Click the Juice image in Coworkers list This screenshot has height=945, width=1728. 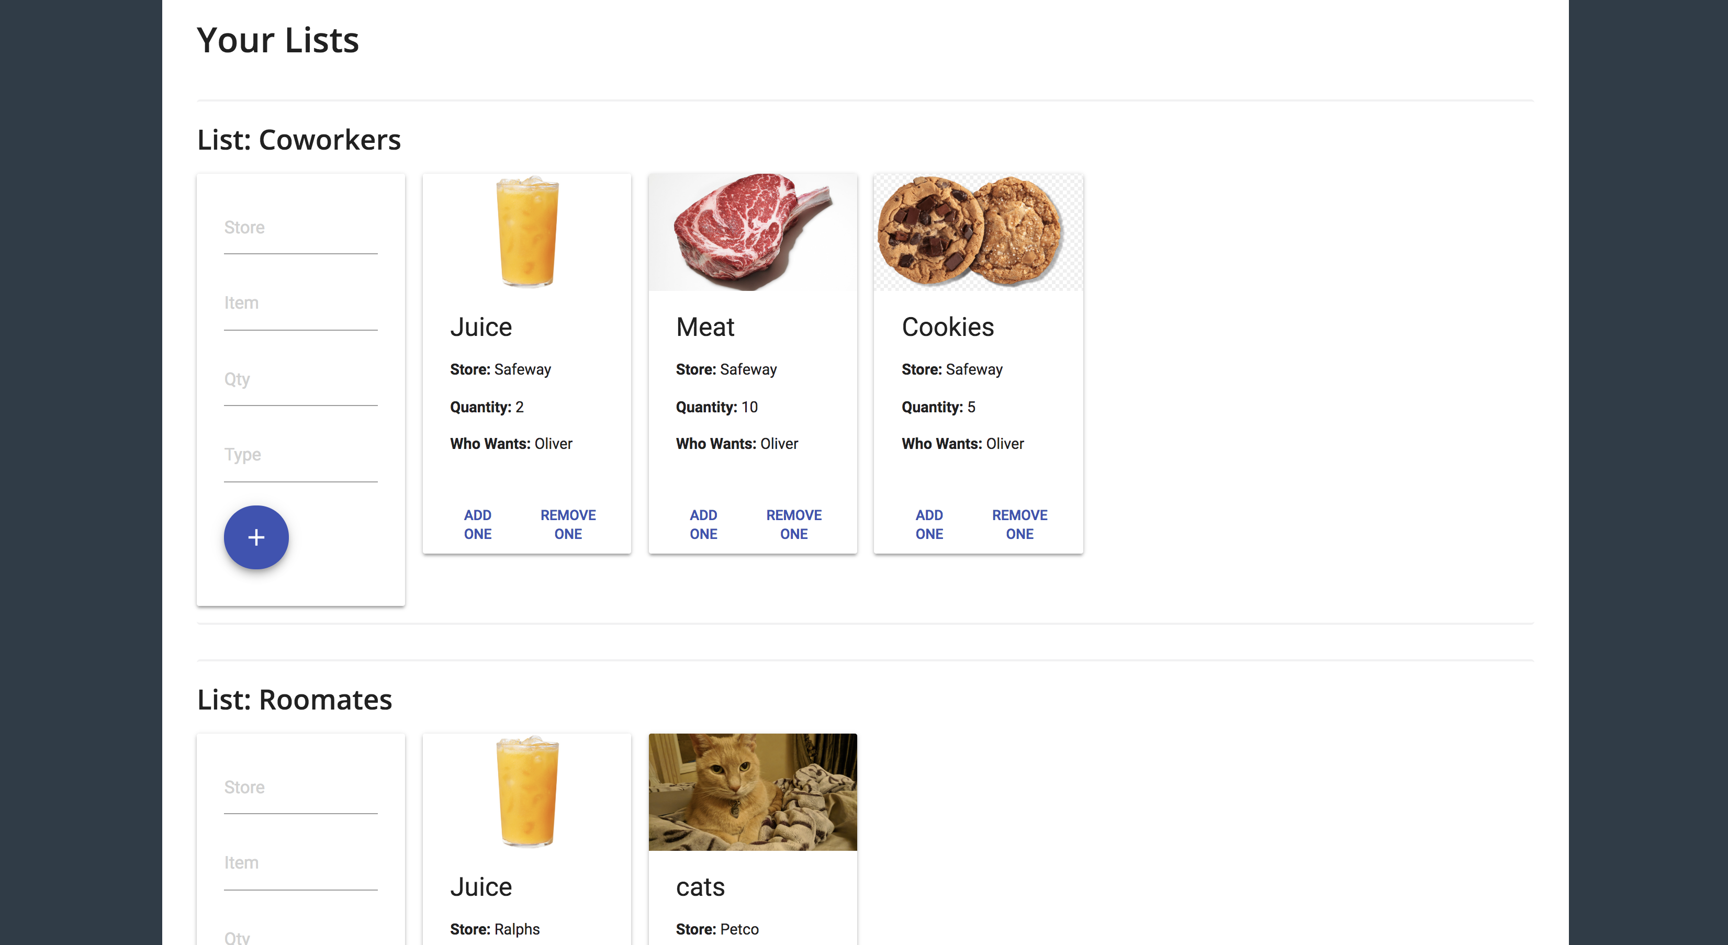(x=526, y=232)
